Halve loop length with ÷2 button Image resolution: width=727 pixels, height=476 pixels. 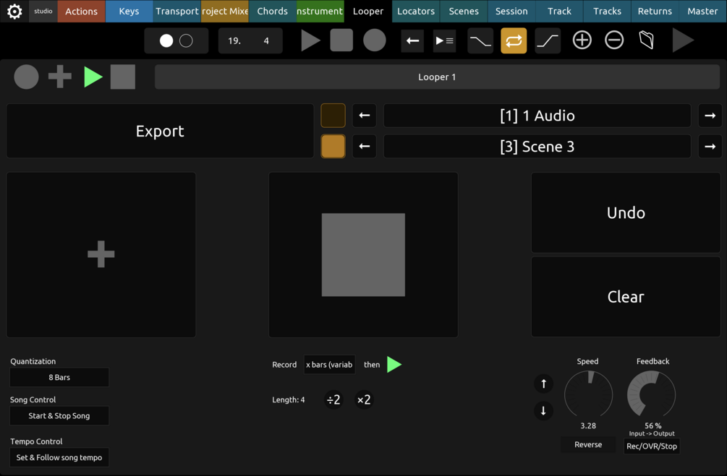pyautogui.click(x=333, y=399)
